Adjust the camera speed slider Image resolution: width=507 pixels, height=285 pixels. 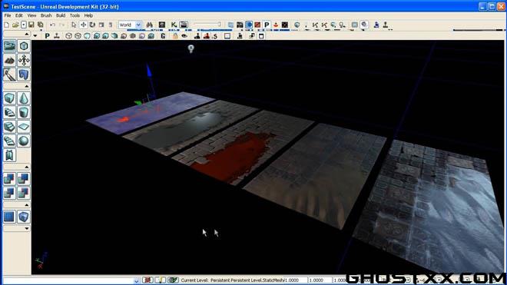(207, 25)
